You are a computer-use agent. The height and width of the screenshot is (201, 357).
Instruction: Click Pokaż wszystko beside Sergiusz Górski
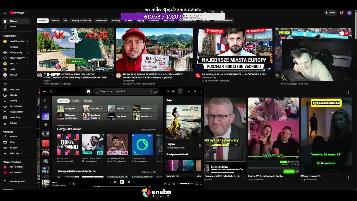pyautogui.click(x=149, y=130)
